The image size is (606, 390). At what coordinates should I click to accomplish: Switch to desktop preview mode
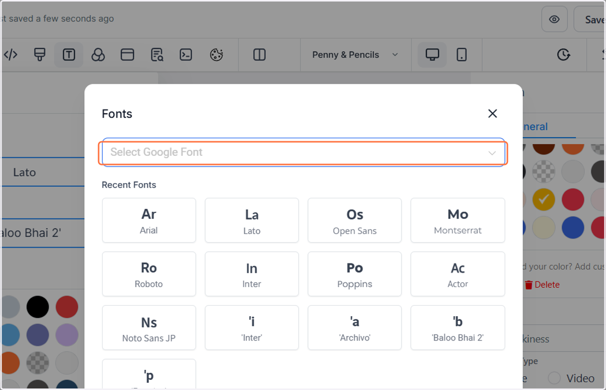pos(432,54)
